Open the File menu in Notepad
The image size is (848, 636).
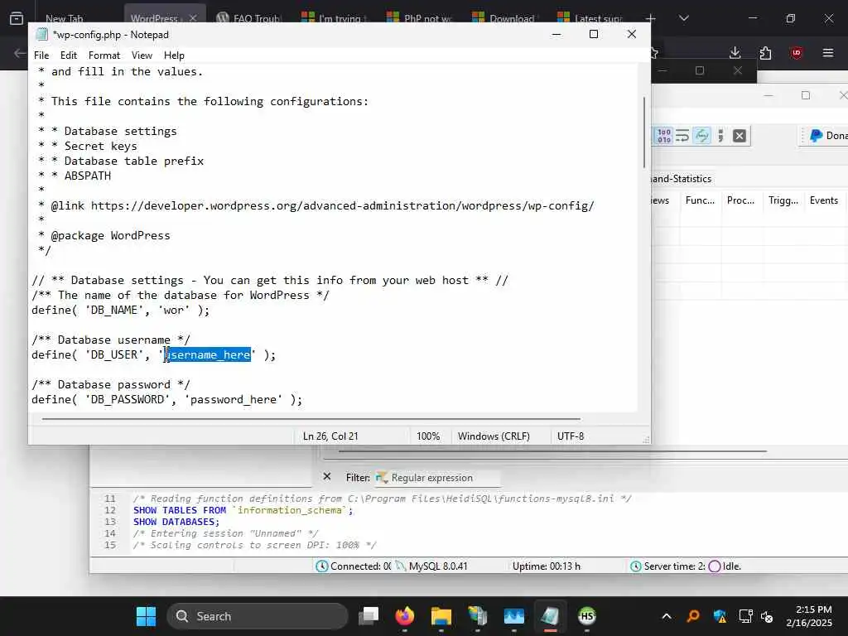(41, 55)
